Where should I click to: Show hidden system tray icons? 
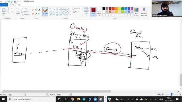128,99
